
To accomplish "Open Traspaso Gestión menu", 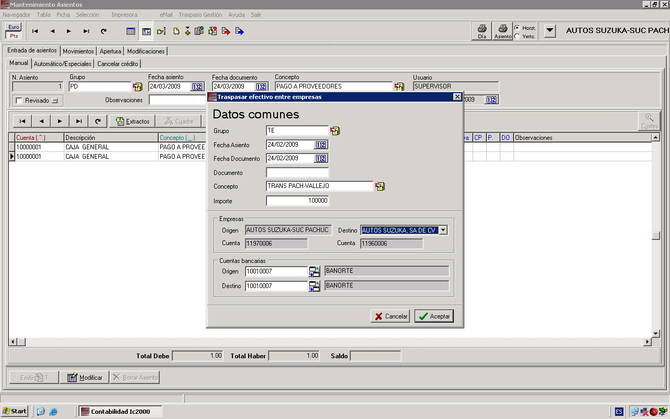I will (200, 15).
